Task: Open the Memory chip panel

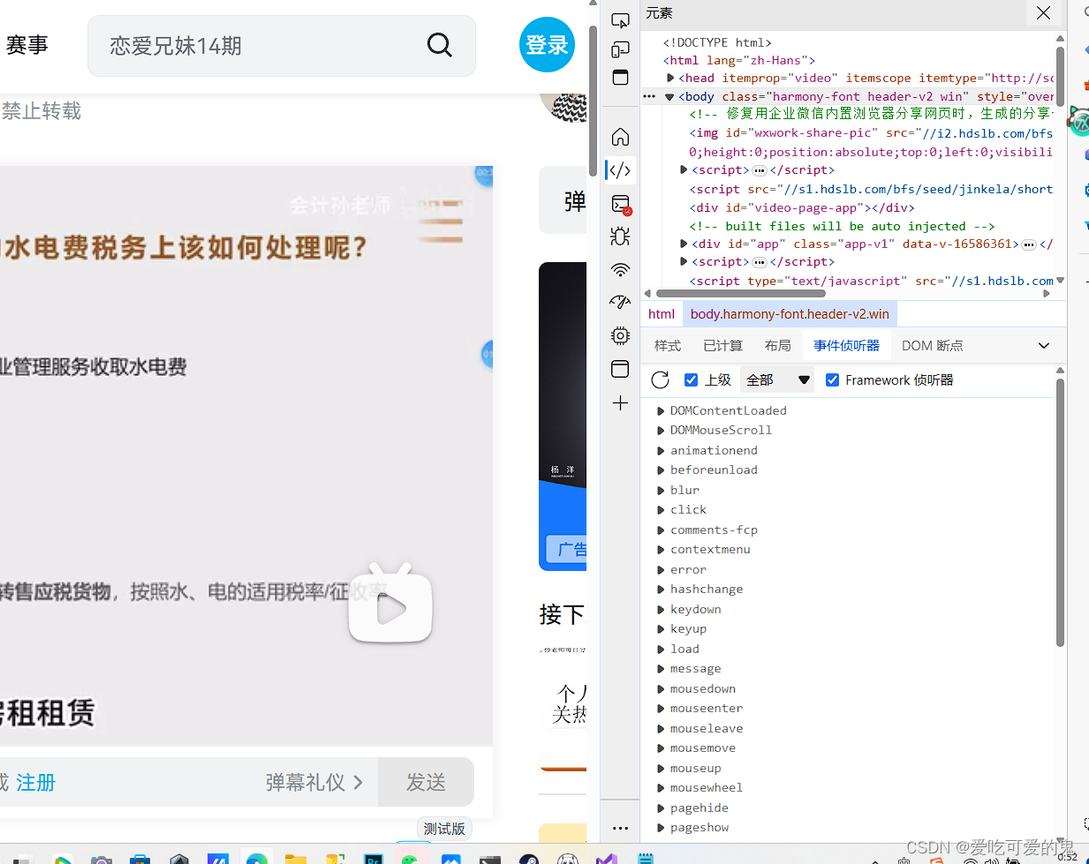Action: point(620,335)
